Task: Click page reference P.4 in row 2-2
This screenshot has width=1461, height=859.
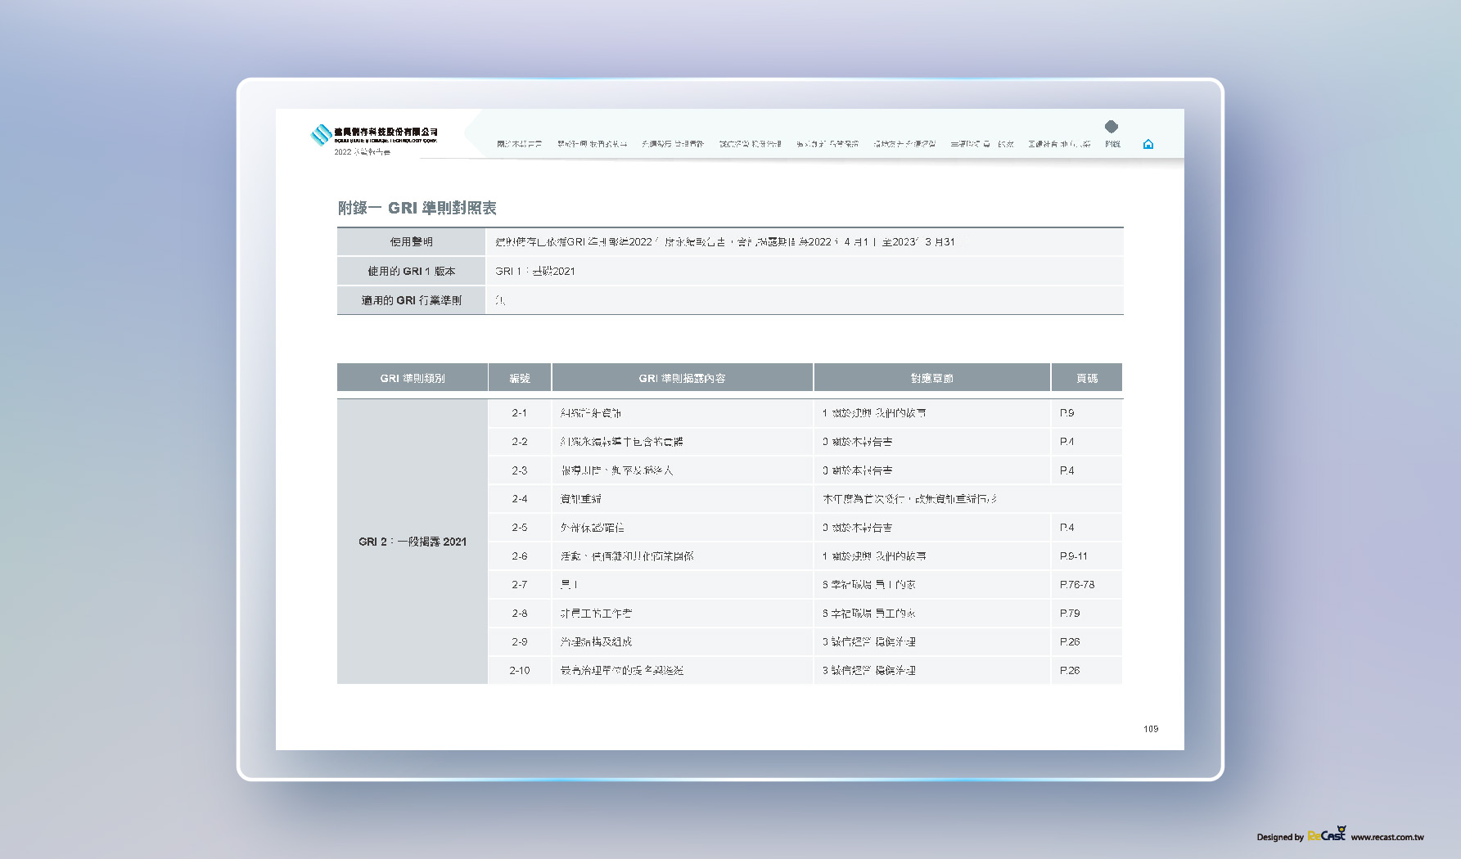Action: pyautogui.click(x=1066, y=442)
